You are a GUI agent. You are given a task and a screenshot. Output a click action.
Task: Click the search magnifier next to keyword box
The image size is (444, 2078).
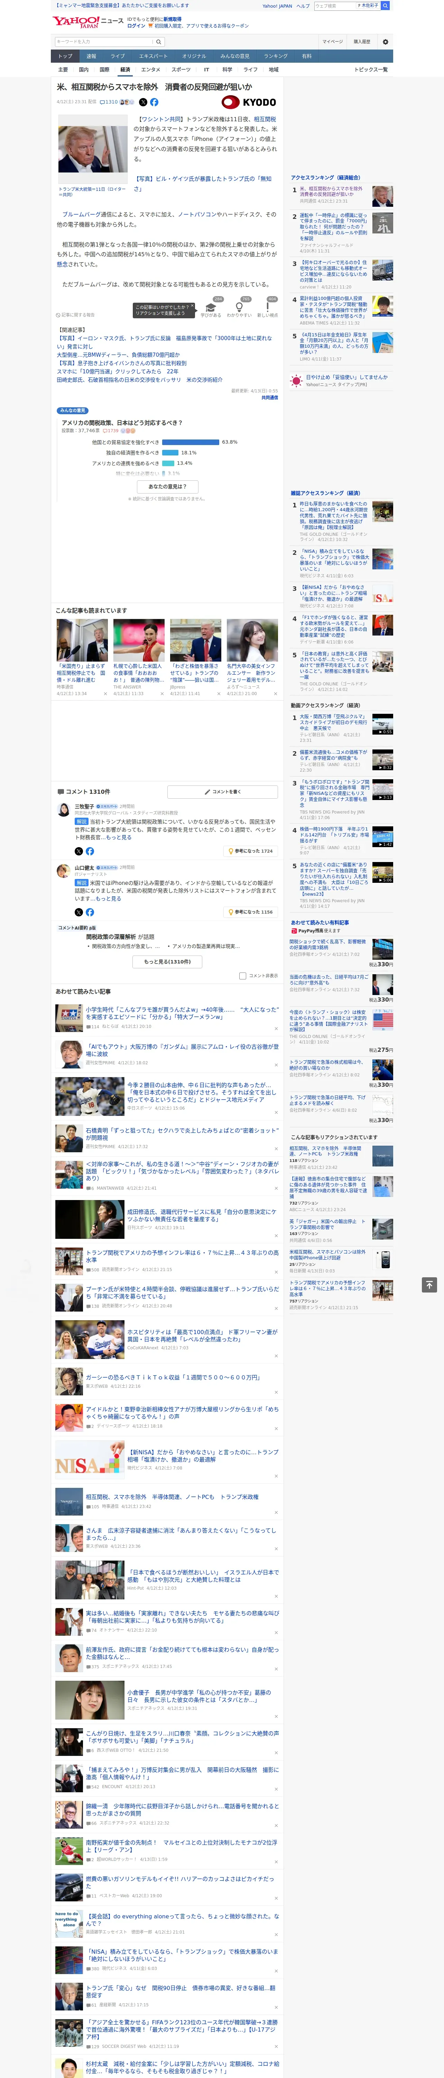158,42
